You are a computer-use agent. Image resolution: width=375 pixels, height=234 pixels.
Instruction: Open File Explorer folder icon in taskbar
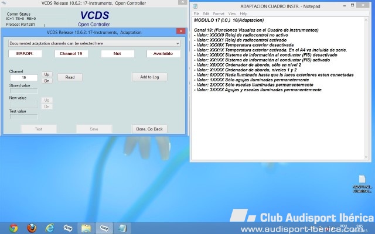[86, 228]
